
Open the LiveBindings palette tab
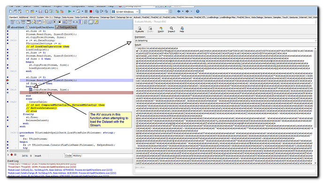click(x=213, y=17)
